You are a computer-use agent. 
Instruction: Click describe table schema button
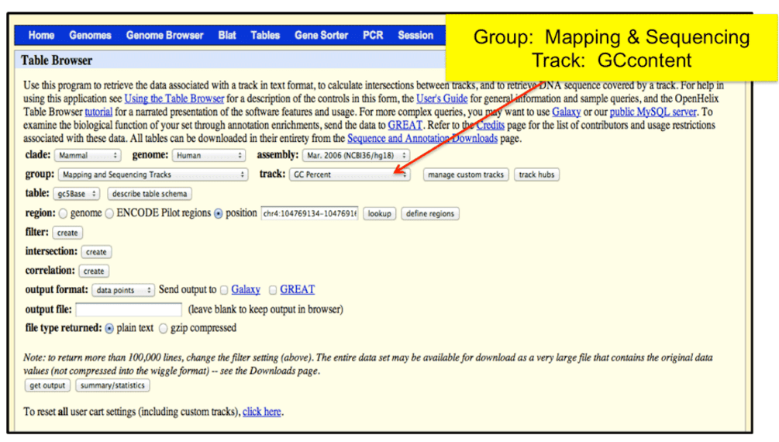coord(150,193)
